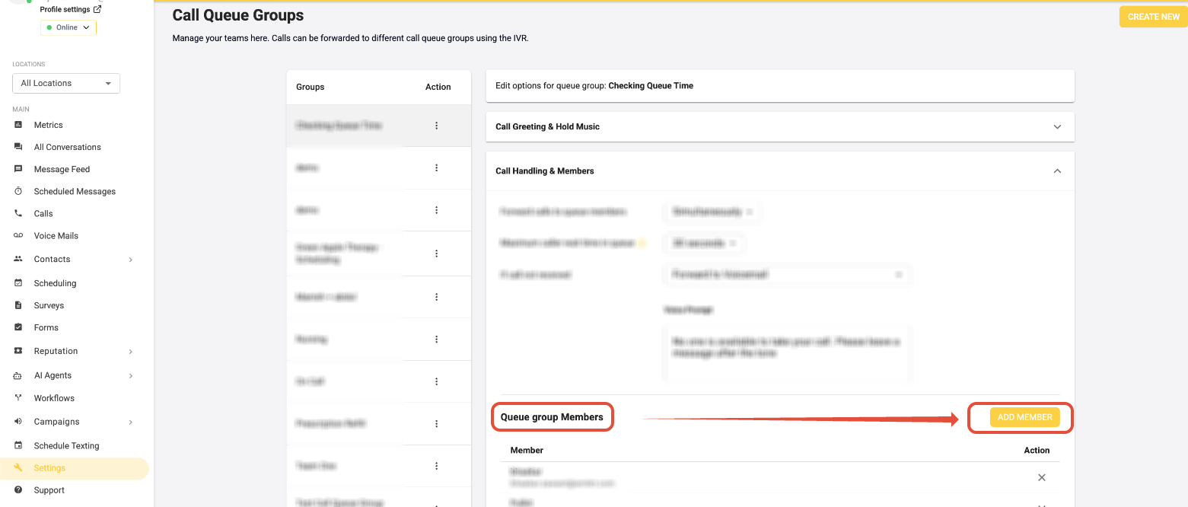This screenshot has height=507, width=1188.
Task: Click the CREATE NEW button
Action: pyautogui.click(x=1153, y=17)
